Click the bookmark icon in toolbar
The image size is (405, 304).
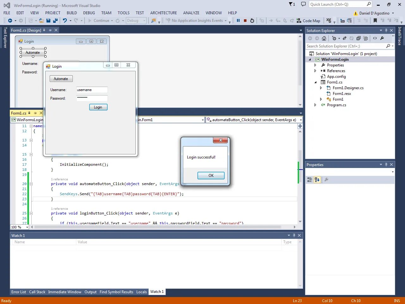point(375,21)
